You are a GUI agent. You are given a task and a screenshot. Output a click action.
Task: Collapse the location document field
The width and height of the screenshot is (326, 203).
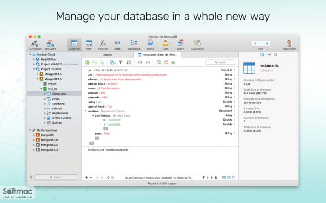85,111
